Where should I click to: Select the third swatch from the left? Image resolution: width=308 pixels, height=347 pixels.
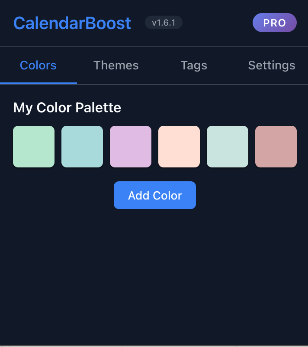[131, 146]
